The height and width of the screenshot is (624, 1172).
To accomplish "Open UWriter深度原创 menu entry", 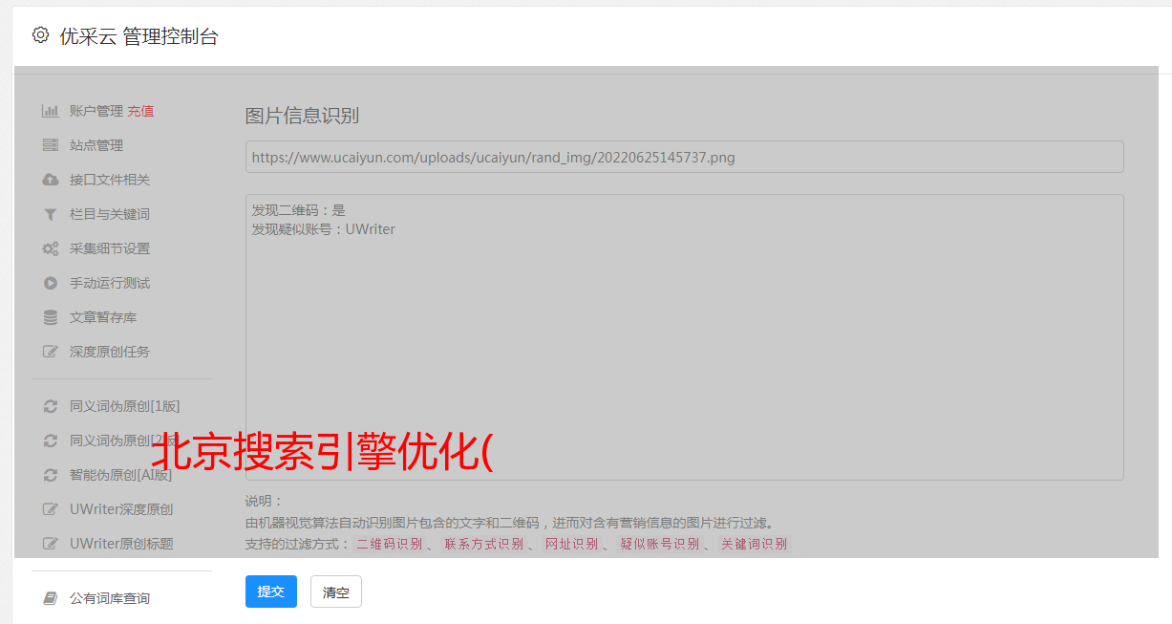I will [121, 509].
